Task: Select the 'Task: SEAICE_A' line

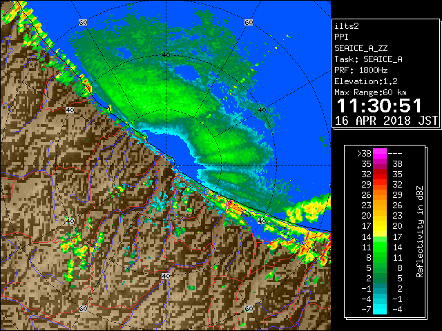Action: (368, 59)
